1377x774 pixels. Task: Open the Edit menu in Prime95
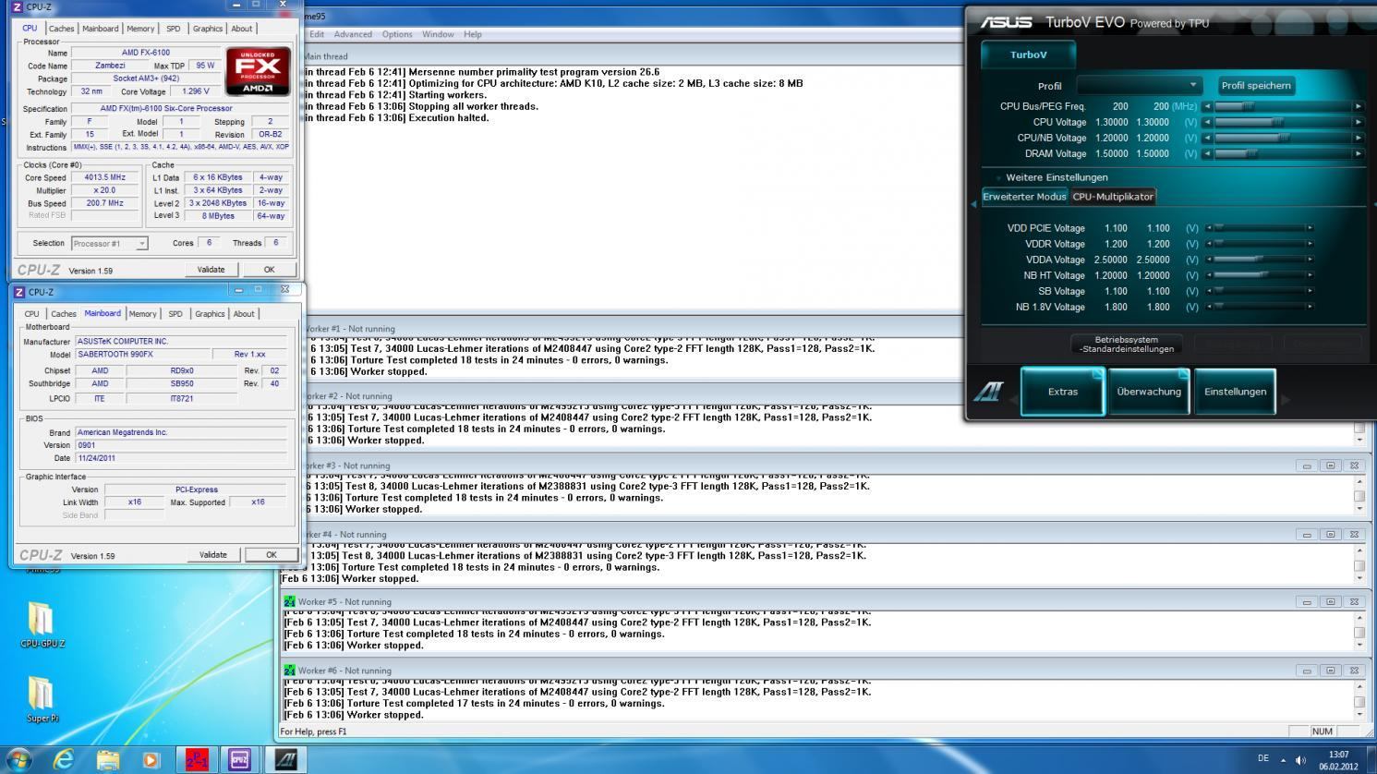click(x=317, y=34)
